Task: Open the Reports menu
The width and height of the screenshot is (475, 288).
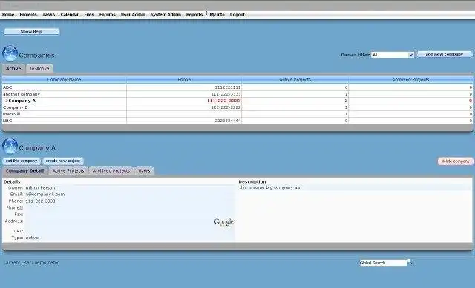Action: (x=194, y=15)
